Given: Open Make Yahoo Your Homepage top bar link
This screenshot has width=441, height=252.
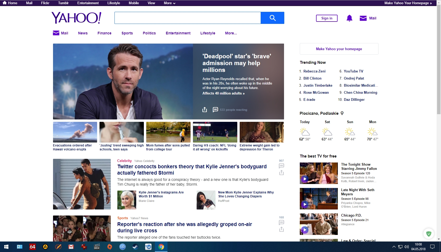Looking at the screenshot, I should (x=408, y=3).
